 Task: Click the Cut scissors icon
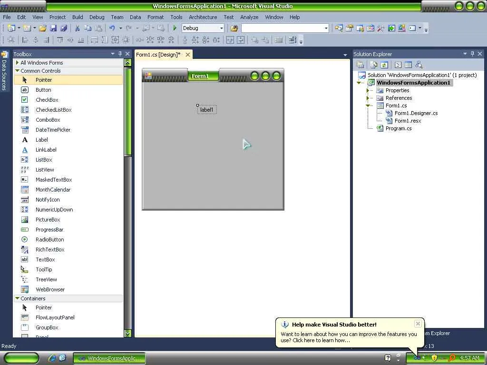coord(78,28)
